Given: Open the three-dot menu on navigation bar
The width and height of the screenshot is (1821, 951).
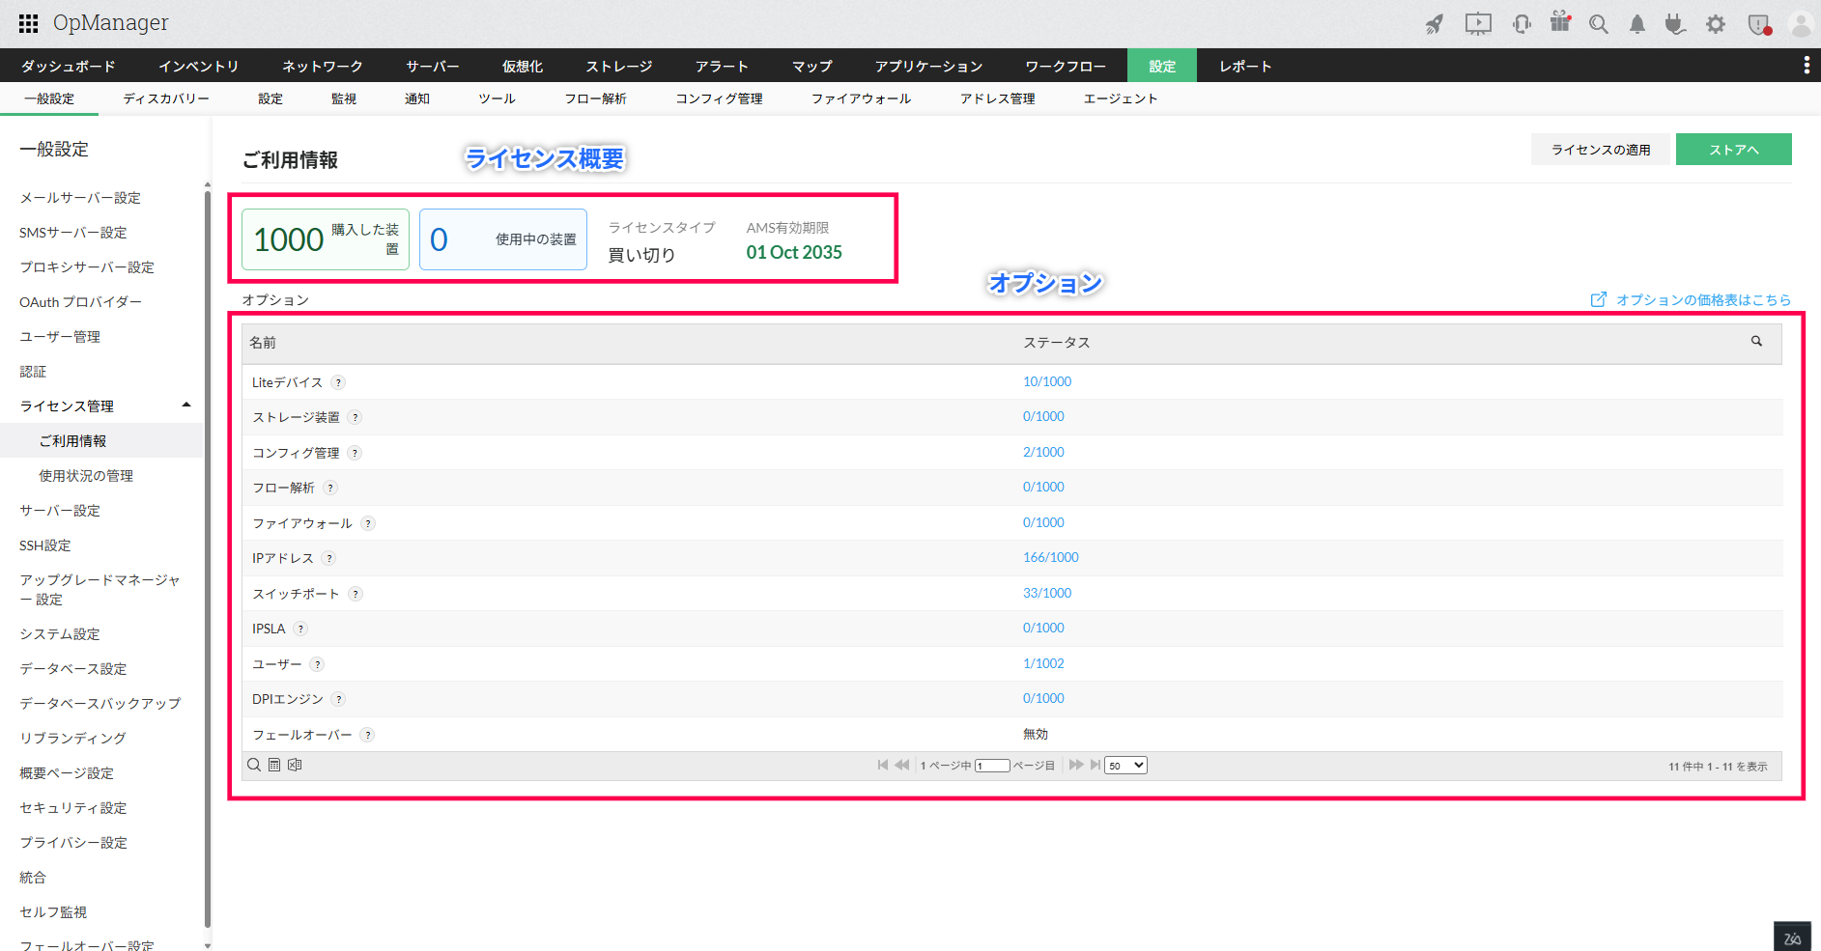Looking at the screenshot, I should [x=1807, y=65].
